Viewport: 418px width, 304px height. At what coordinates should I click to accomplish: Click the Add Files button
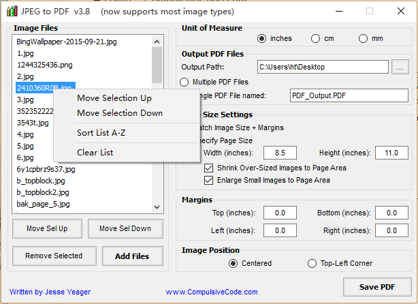132,256
